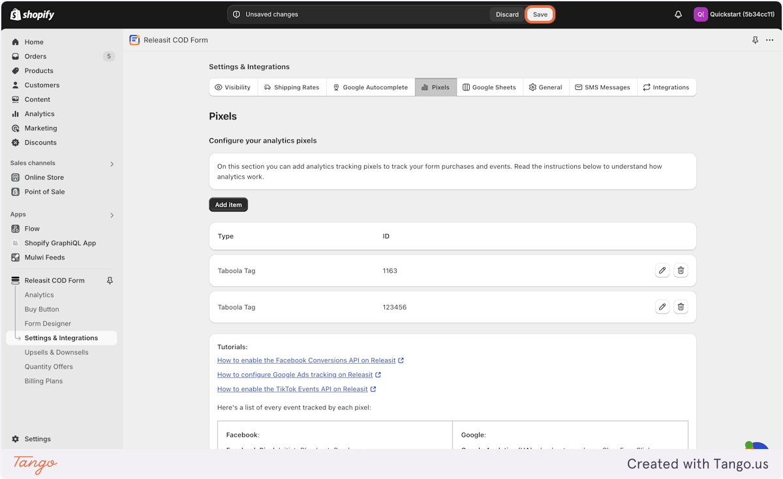Select the Pixels tab

pos(436,87)
